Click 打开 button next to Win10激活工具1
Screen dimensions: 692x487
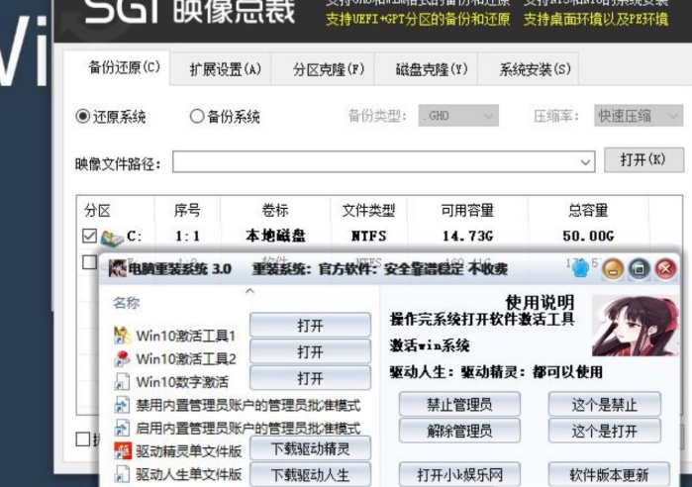click(310, 326)
